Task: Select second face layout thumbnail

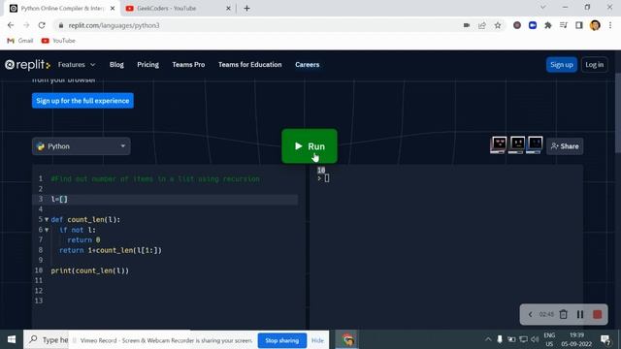Action: click(516, 144)
